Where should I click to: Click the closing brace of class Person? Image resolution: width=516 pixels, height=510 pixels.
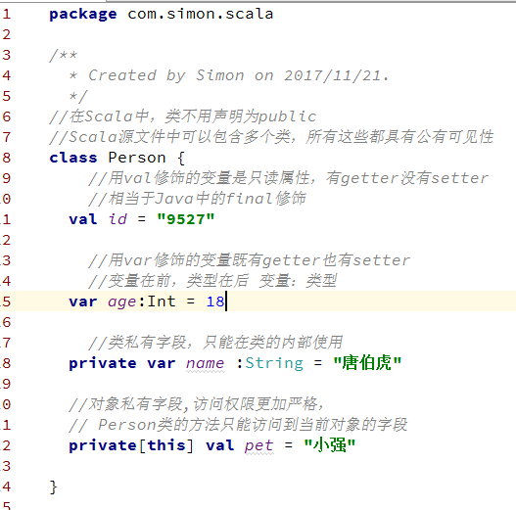click(x=53, y=487)
